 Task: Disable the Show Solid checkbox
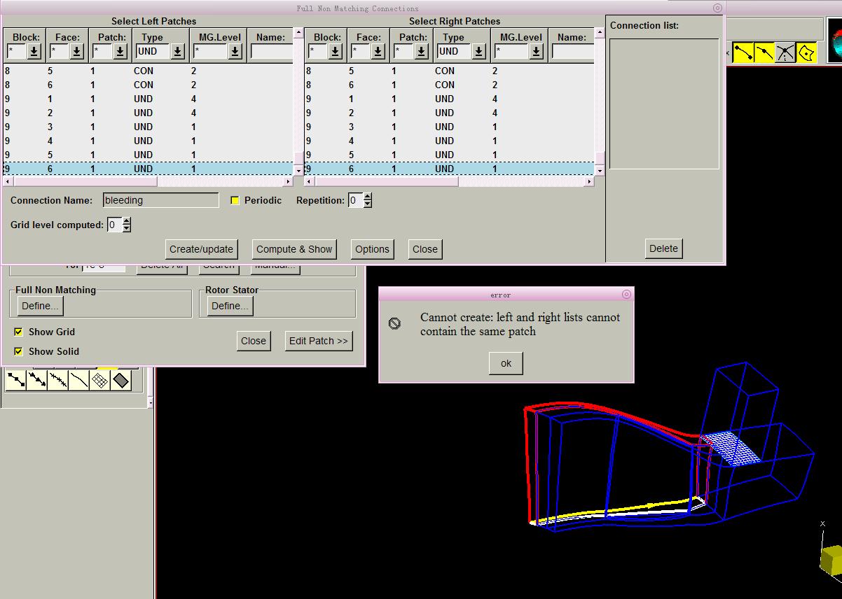pos(19,351)
